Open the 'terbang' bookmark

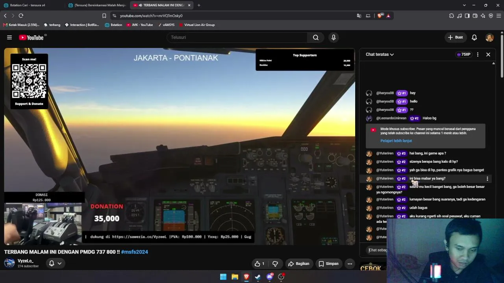52,25
